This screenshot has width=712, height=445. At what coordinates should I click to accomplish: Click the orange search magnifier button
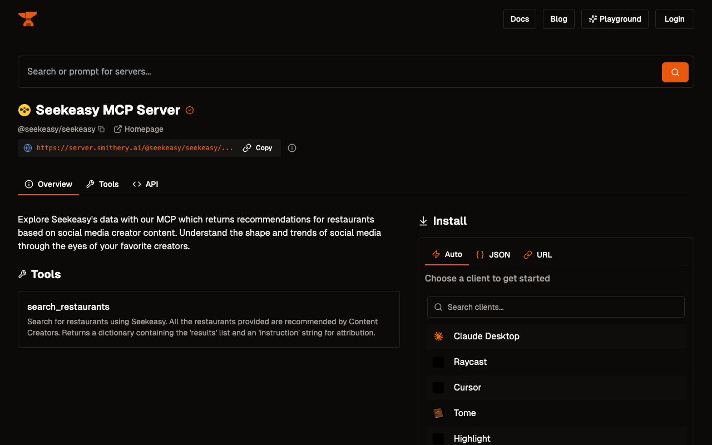click(x=675, y=72)
